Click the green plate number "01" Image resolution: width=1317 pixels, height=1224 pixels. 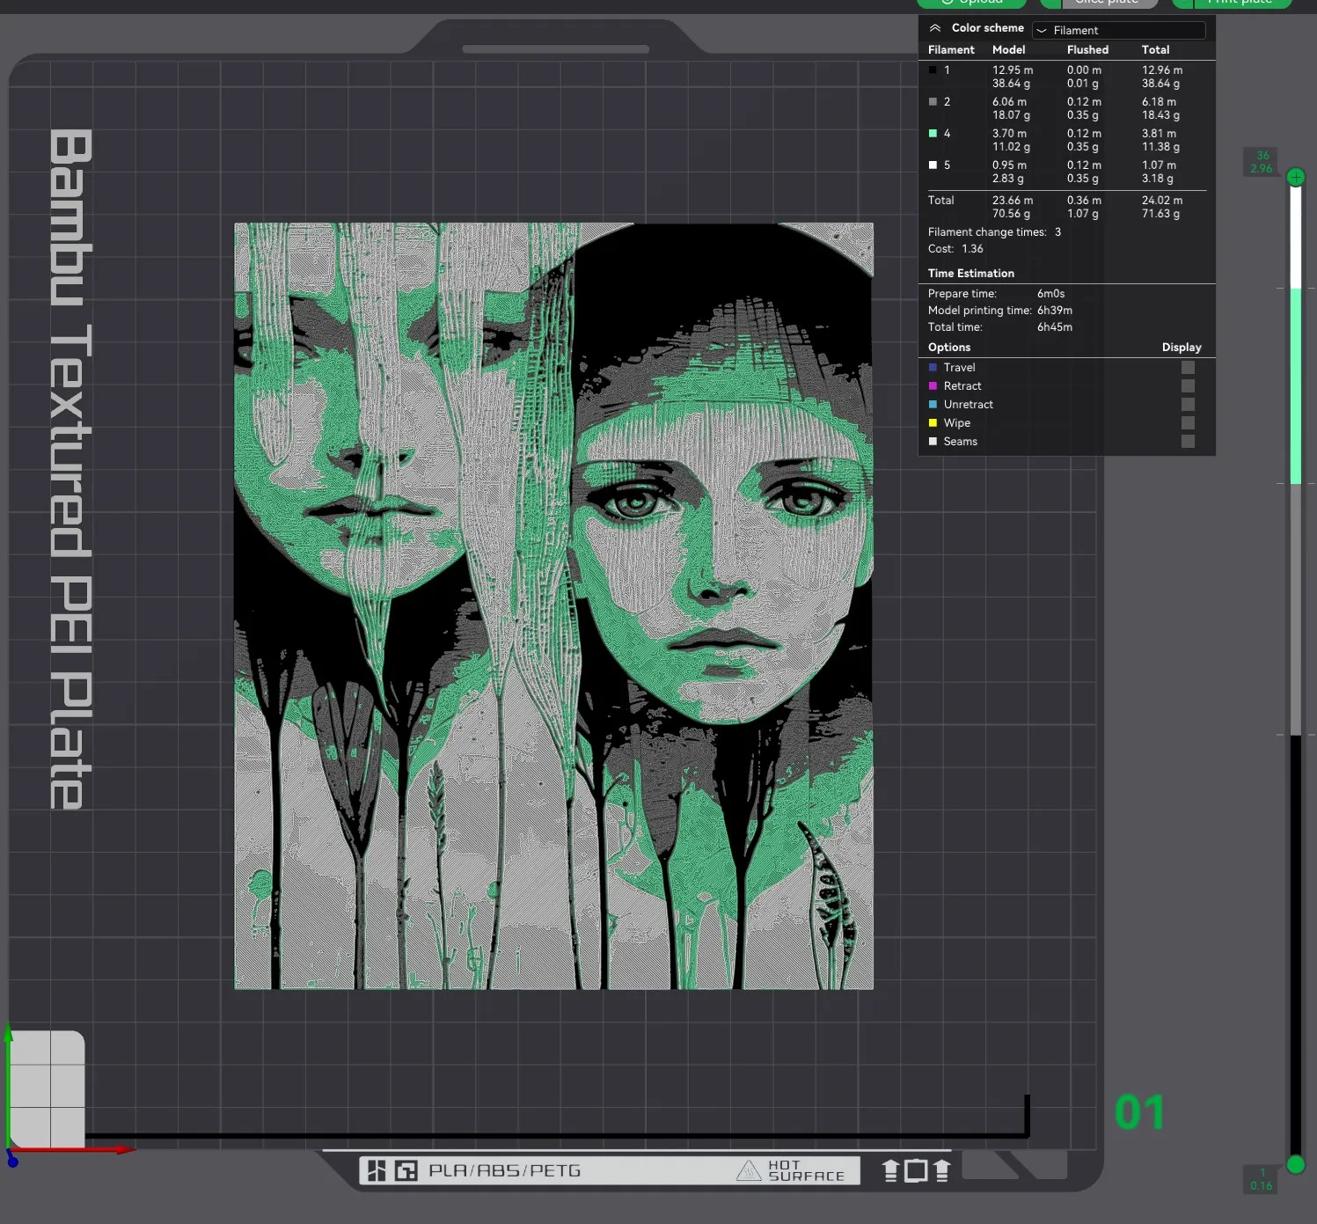[x=1139, y=1113]
